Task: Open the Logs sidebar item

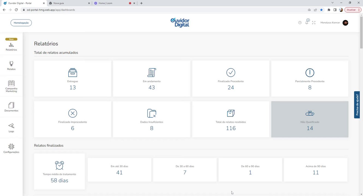Action: [x=11, y=128]
